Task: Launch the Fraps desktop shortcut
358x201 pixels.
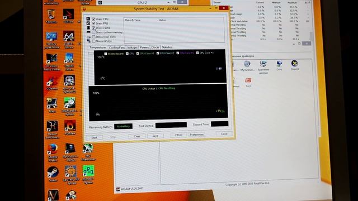Action: coord(52,104)
